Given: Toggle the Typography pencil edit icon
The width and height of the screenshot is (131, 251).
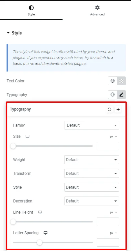Looking at the screenshot, I should click(121, 94).
